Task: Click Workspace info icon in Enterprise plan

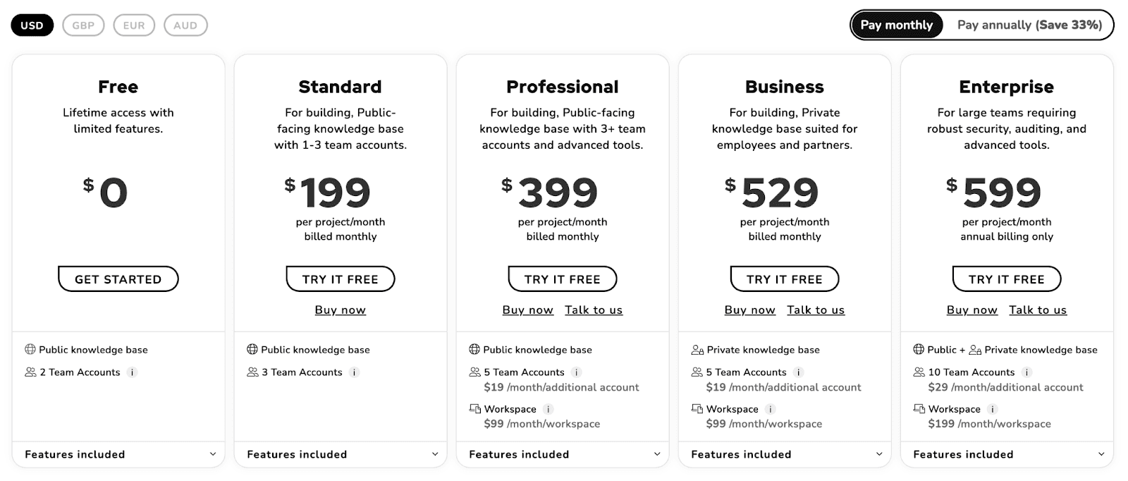Action: (993, 409)
